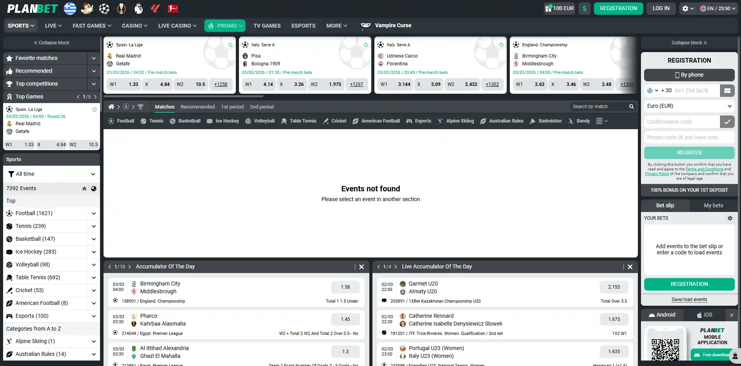Go to next Accumulator Of The Day
The width and height of the screenshot is (741, 366).
(130, 267)
